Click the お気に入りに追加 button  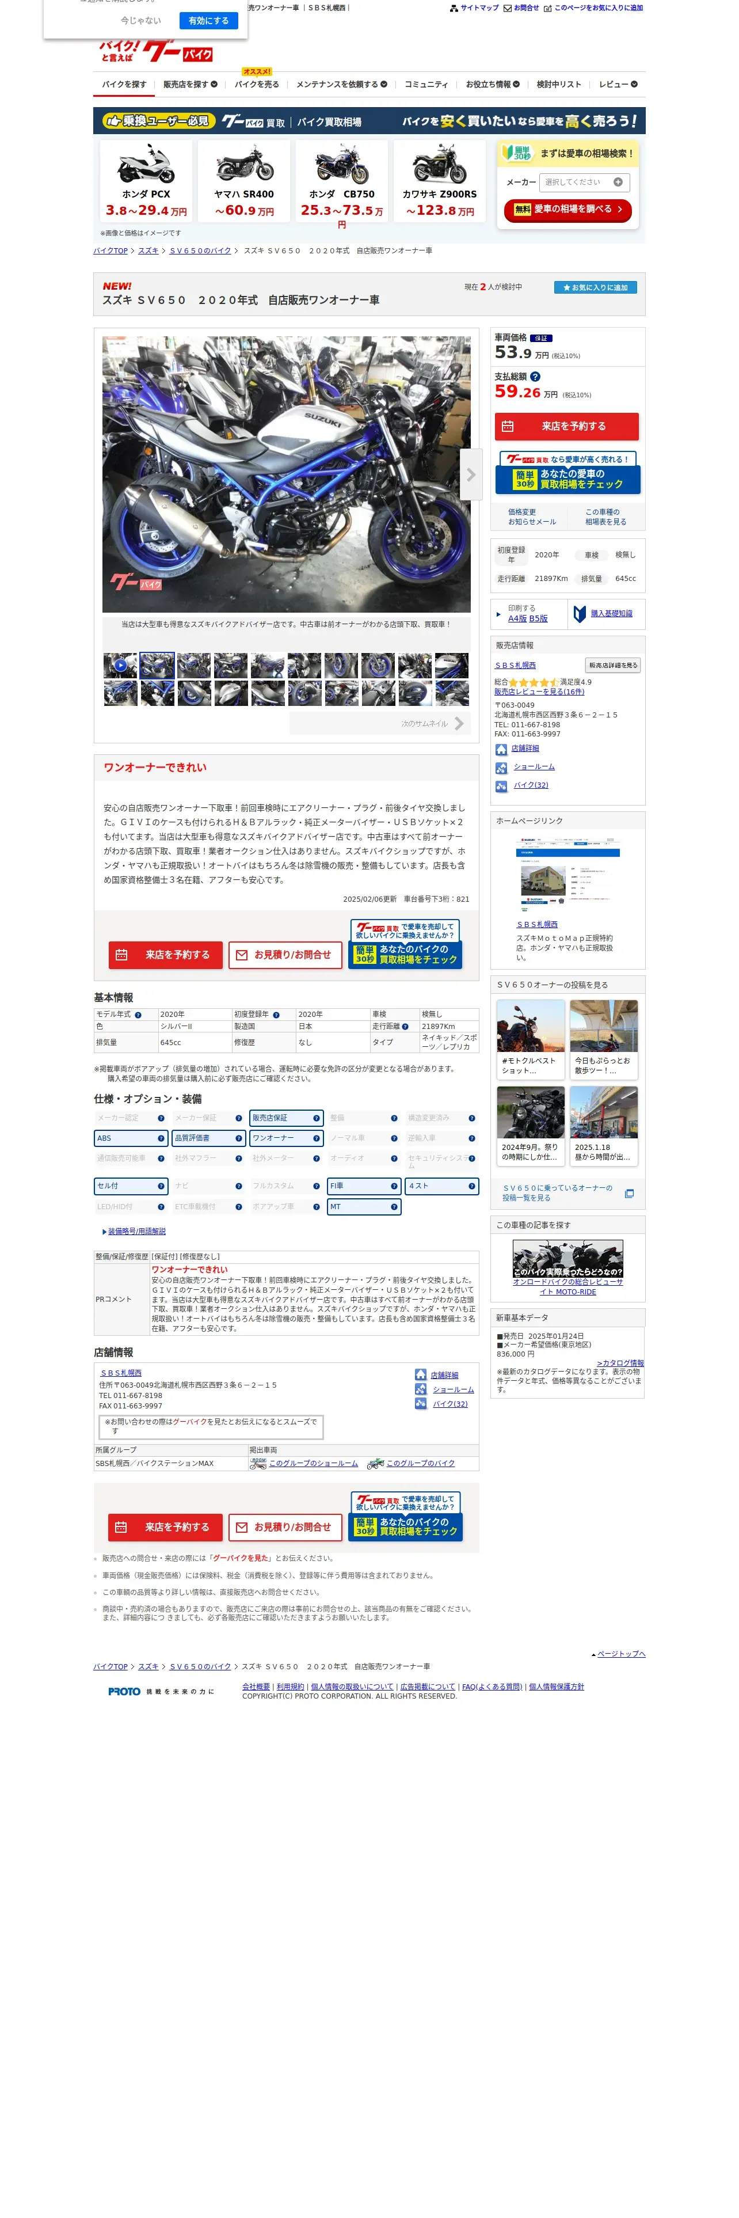pyautogui.click(x=595, y=287)
